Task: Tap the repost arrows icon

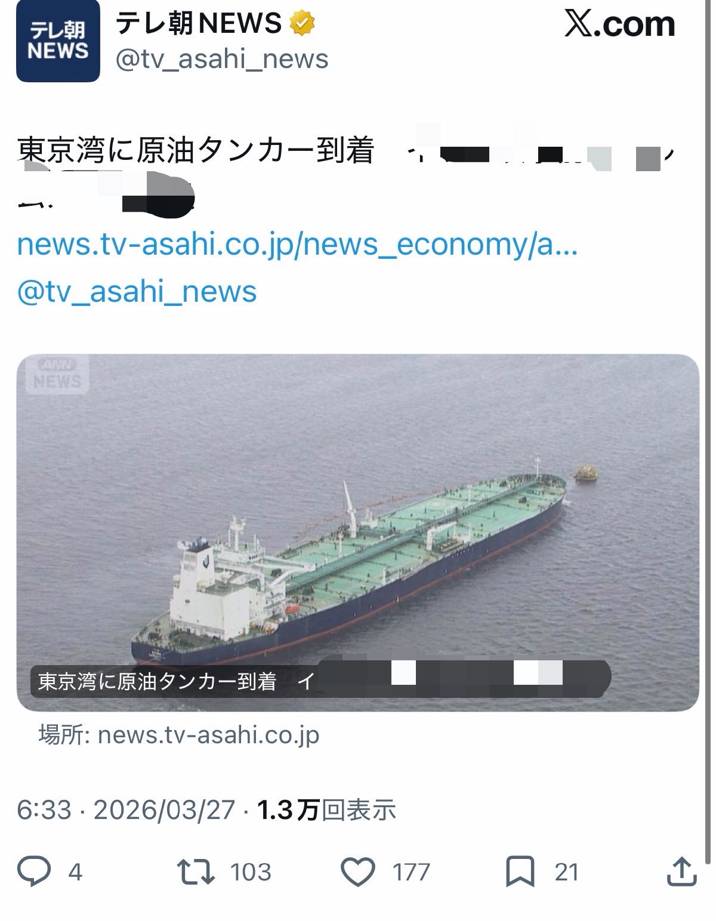Action: point(196,872)
